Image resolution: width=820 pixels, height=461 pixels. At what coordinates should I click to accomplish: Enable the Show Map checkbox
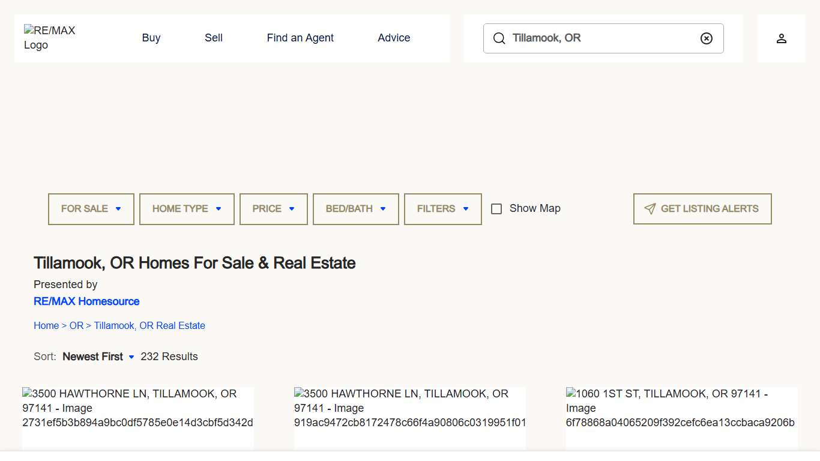click(496, 209)
